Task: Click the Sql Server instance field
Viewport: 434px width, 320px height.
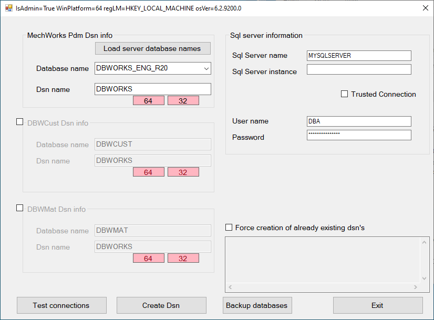Action: [x=359, y=69]
